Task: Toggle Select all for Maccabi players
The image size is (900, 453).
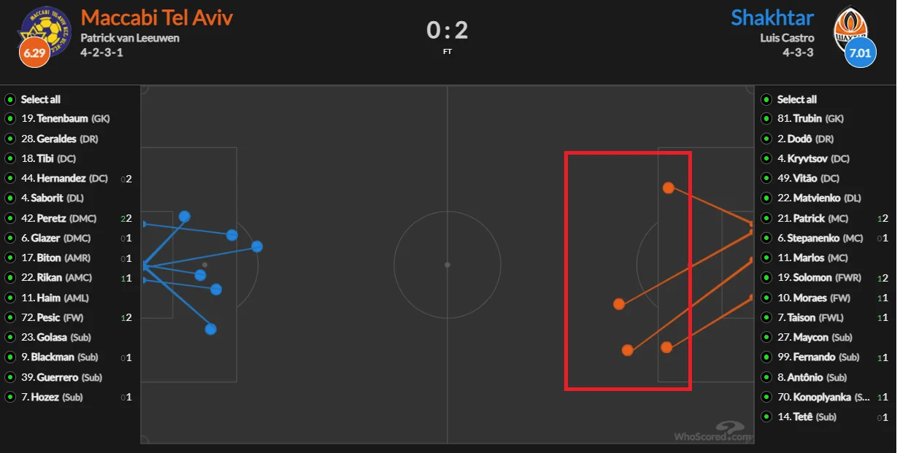Action: click(10, 99)
